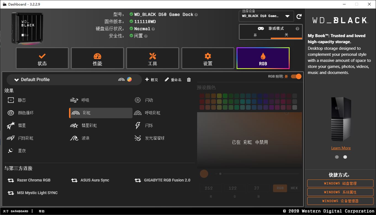The image size is (376, 215).
Task: Switch color input to RGB mode
Action: point(280,188)
